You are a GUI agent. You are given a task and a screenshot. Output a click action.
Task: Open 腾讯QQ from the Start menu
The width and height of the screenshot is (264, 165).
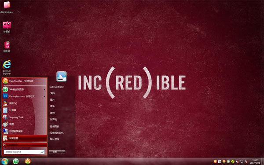[24, 103]
